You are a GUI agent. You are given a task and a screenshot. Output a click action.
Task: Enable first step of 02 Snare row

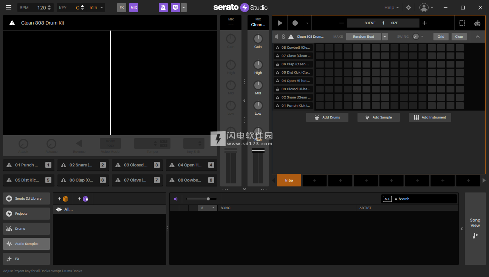click(320, 97)
